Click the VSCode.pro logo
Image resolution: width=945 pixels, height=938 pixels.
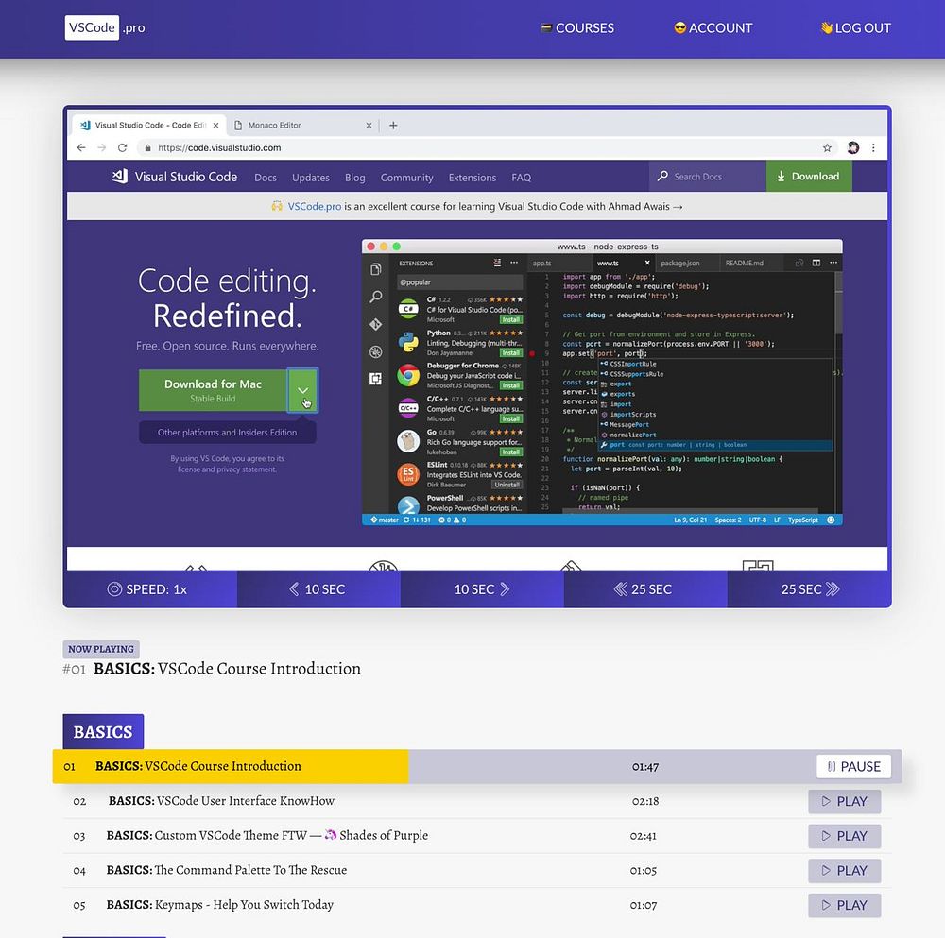point(105,27)
